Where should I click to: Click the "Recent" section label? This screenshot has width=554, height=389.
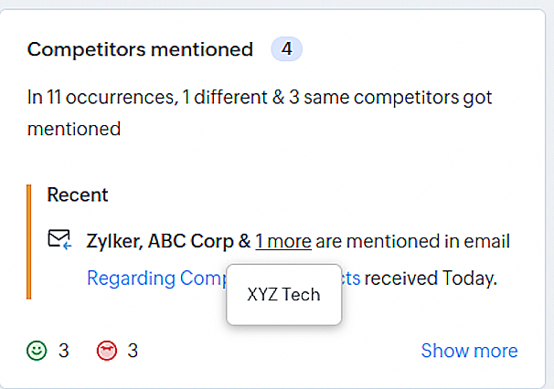78,194
